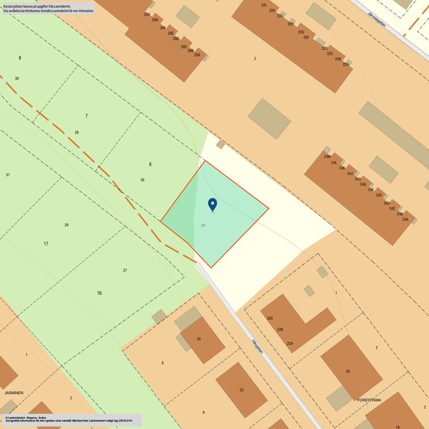Select the building unit labeled 20A

coord(197,55)
